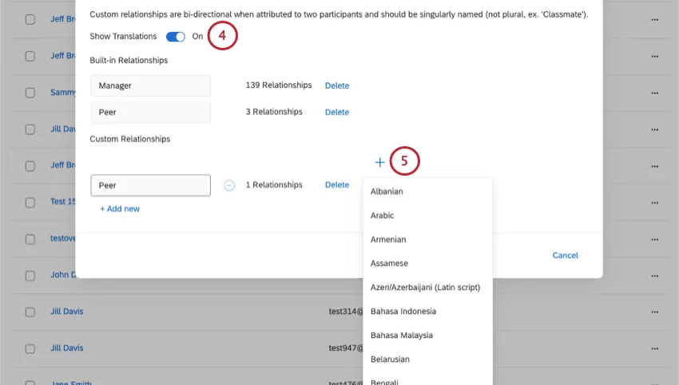Open row options for Jill Davis test947
The height and width of the screenshot is (385, 679).
pos(655,348)
